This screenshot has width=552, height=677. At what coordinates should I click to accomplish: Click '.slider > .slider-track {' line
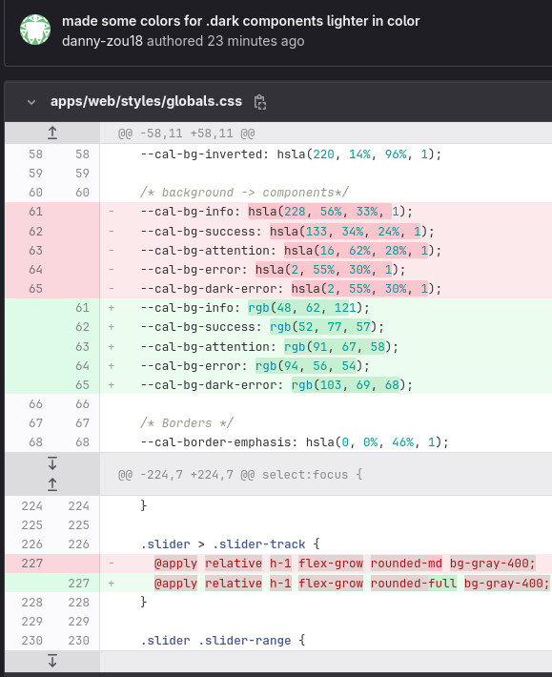(x=230, y=544)
